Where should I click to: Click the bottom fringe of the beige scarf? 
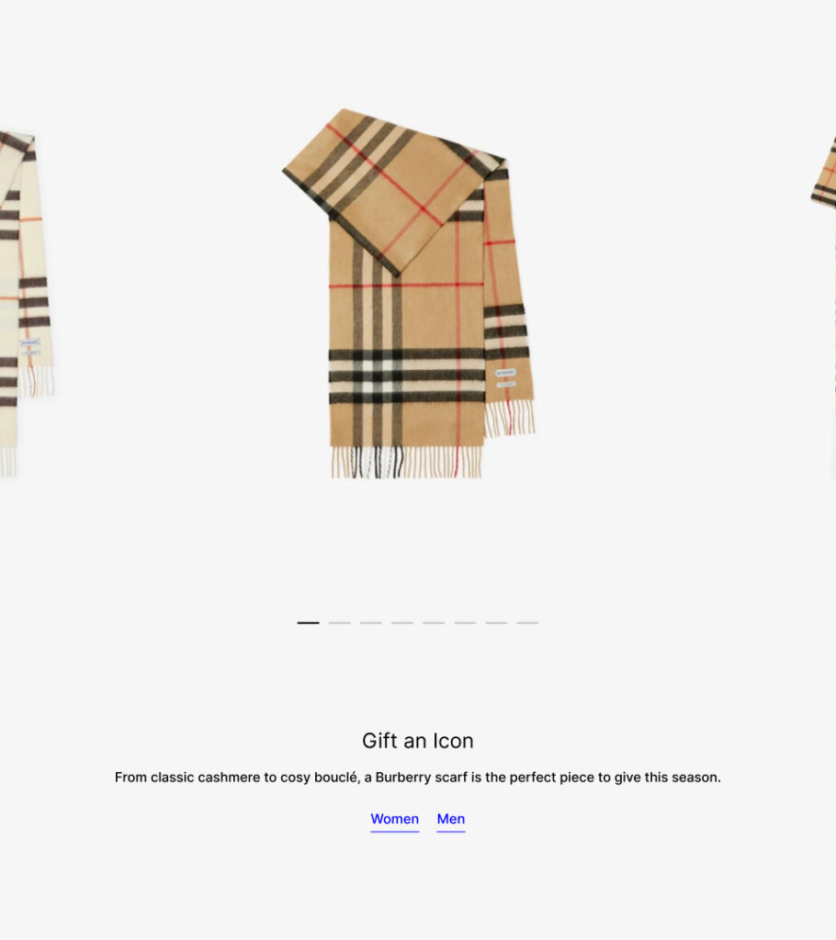(407, 463)
